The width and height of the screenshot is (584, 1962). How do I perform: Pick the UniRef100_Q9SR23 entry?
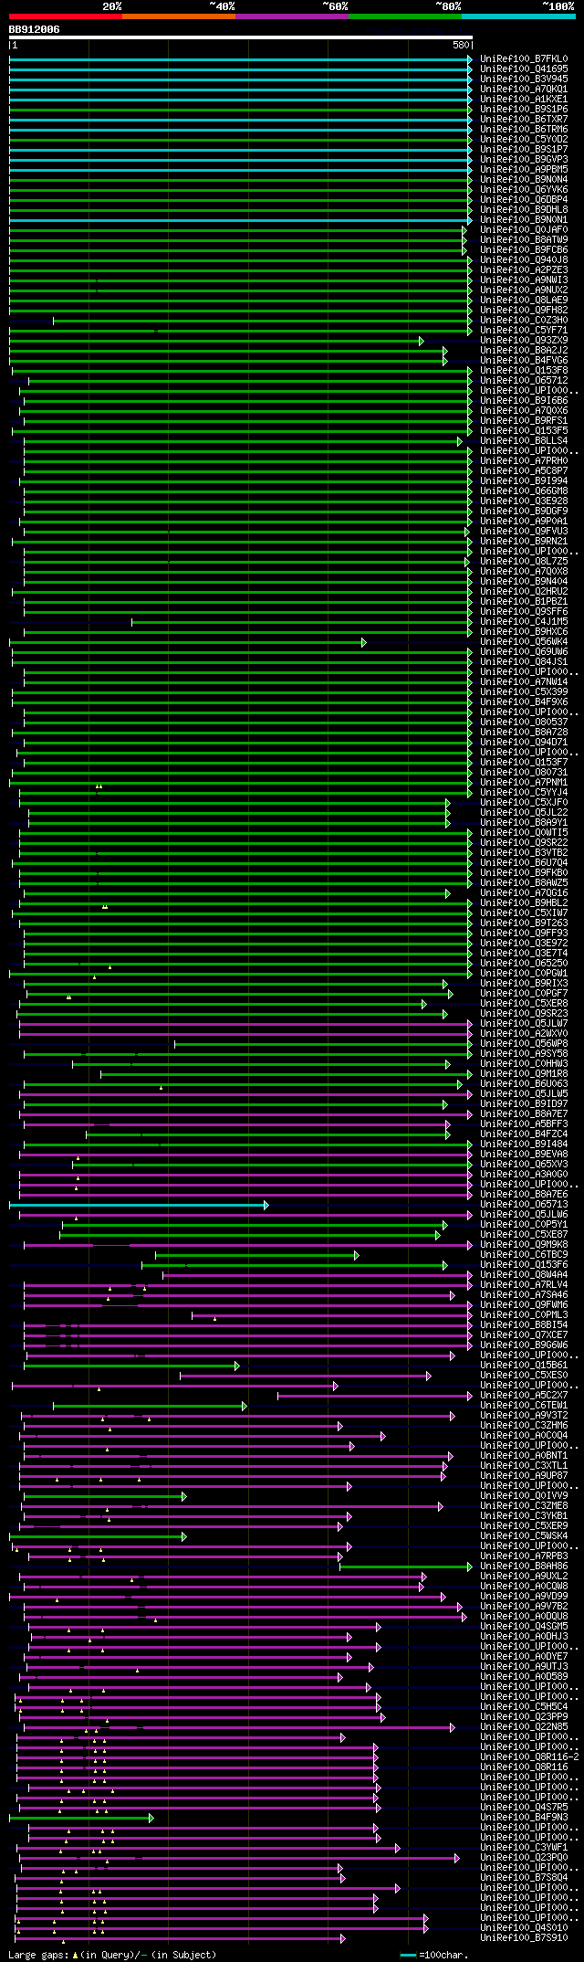pyautogui.click(x=524, y=1014)
